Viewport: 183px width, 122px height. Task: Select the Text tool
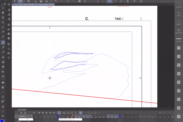[3, 106]
